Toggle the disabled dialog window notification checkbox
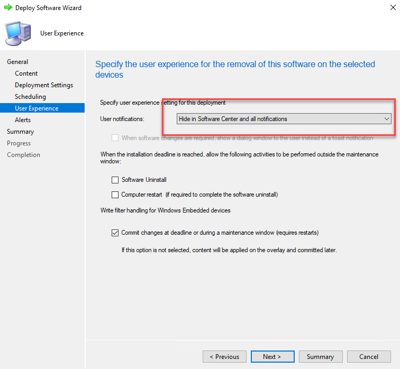Image resolution: width=400 pixels, height=369 pixels. point(115,138)
